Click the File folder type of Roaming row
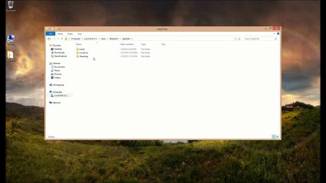This screenshot has width=326, height=183. coord(146,56)
